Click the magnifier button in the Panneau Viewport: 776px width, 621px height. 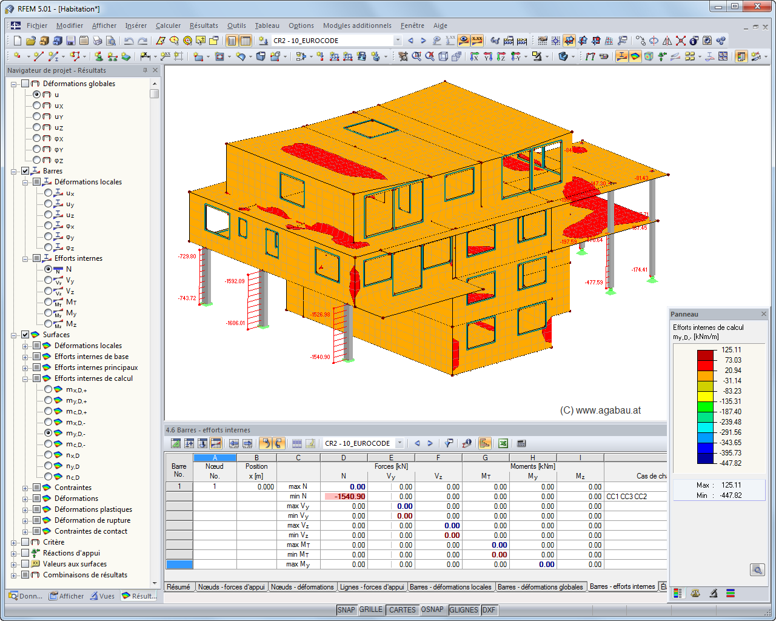[757, 569]
